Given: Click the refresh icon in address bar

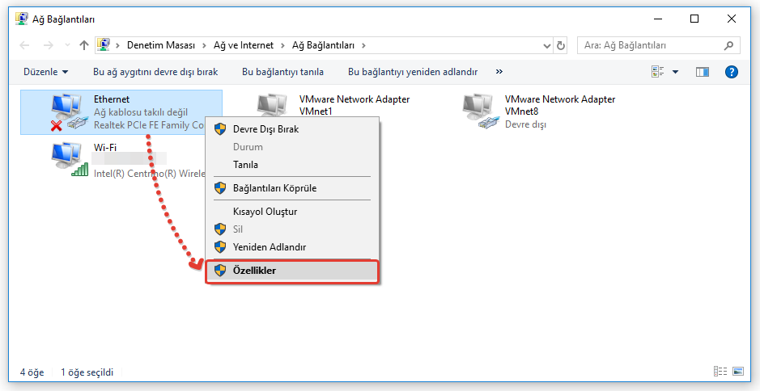Looking at the screenshot, I should pos(563,45).
